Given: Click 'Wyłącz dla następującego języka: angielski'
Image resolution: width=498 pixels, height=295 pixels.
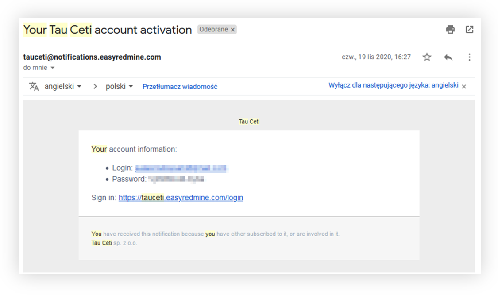Looking at the screenshot, I should point(393,85).
